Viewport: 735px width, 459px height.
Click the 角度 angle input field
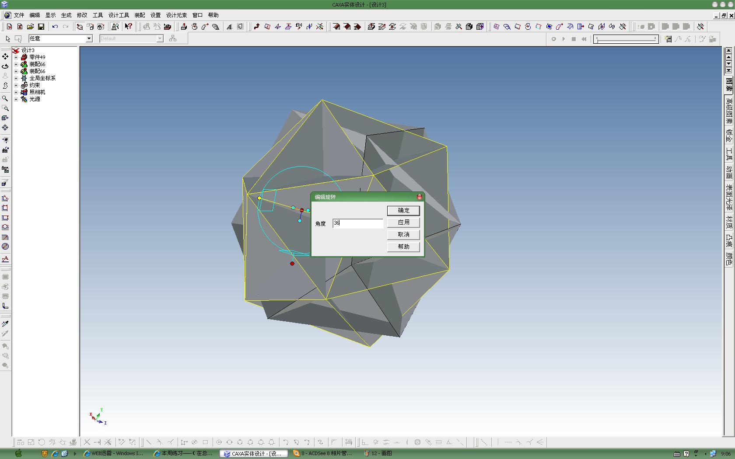358,223
